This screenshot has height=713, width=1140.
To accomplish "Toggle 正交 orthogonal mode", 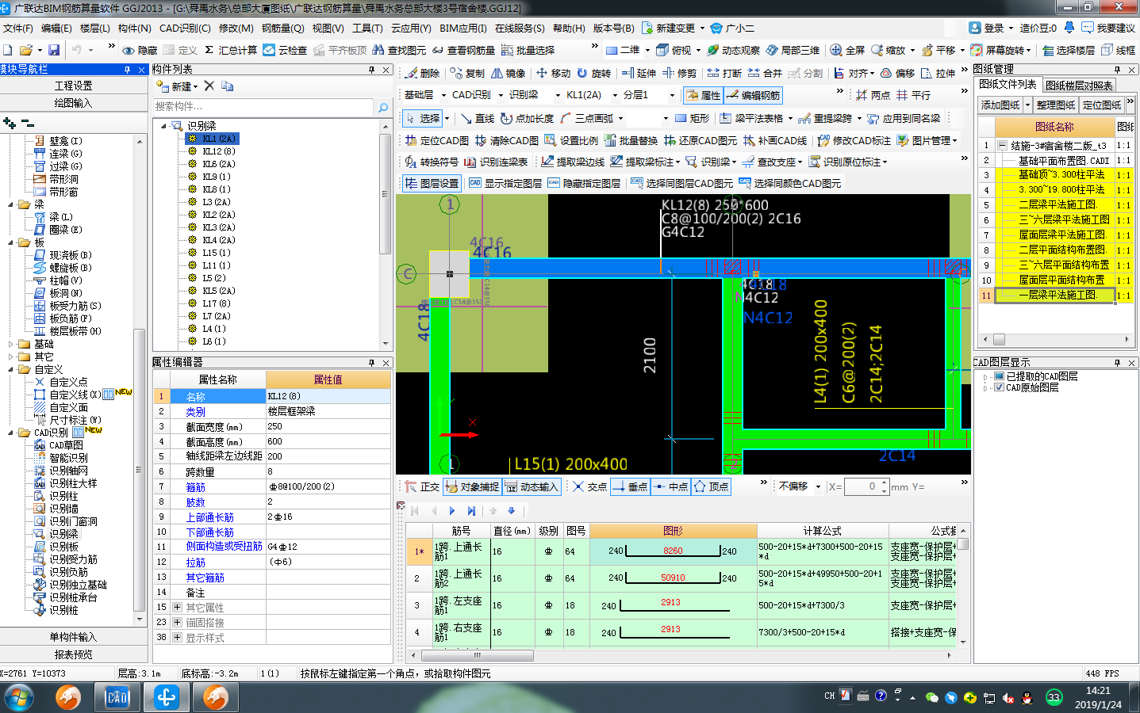I will point(422,486).
